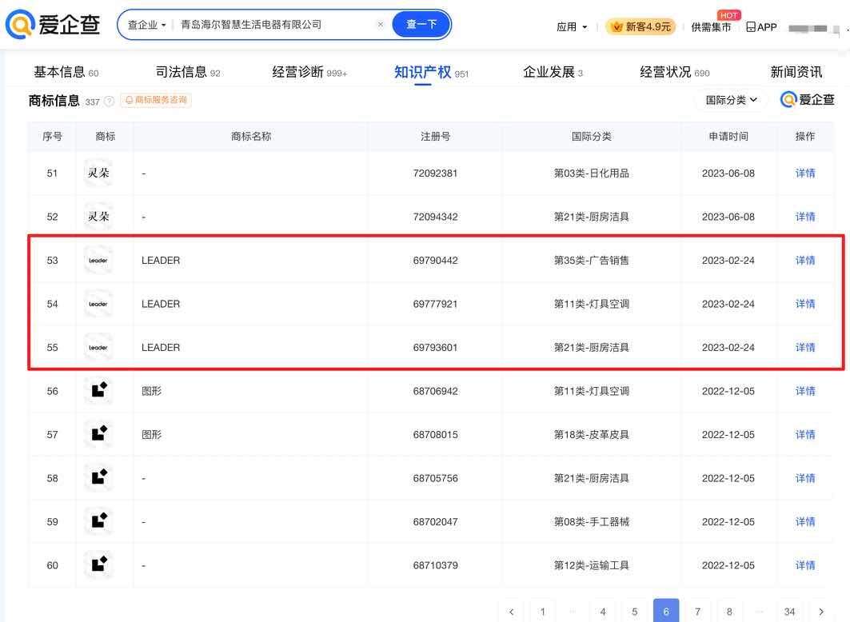Jump to page 7 in pagination
850x622 pixels.
(x=697, y=612)
